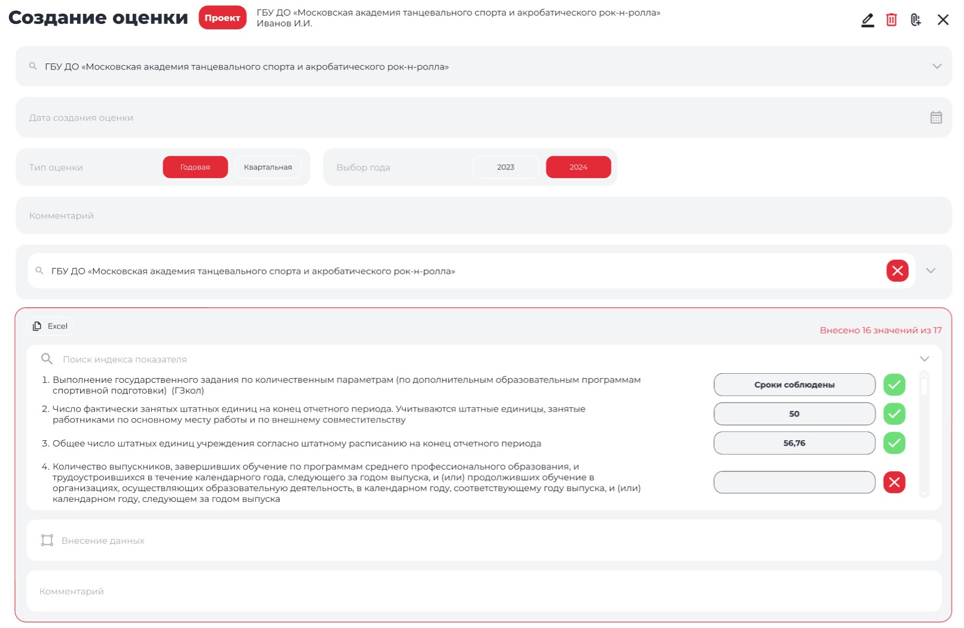Select the Годовая assessment type
The image size is (964, 628).
(x=195, y=167)
